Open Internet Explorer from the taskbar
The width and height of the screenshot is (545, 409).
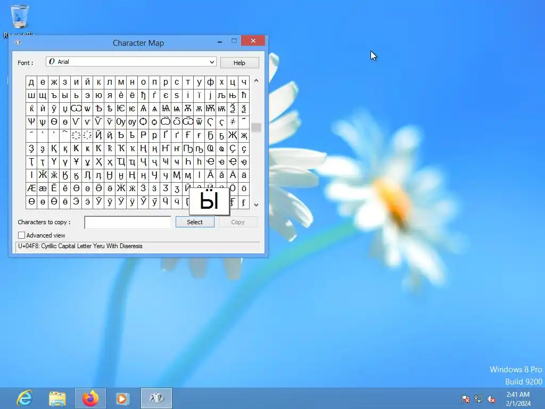click(x=24, y=398)
